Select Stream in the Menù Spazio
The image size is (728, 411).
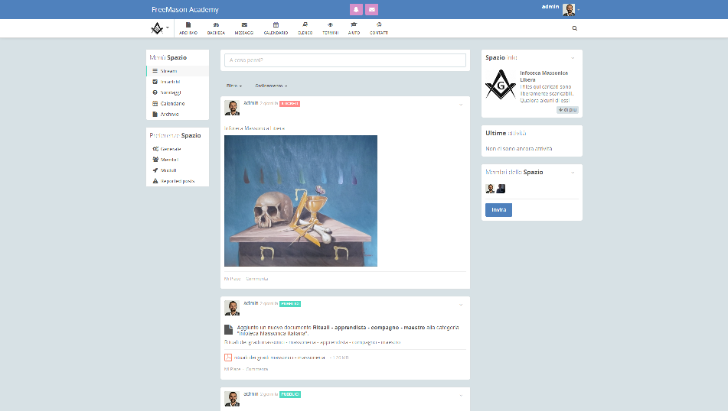tap(178, 71)
